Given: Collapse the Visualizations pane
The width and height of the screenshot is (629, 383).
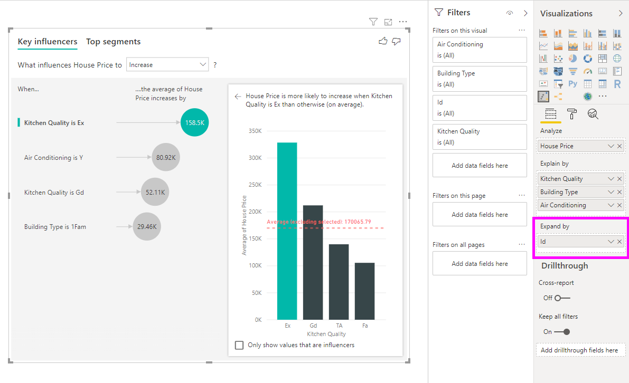Looking at the screenshot, I should (x=620, y=13).
